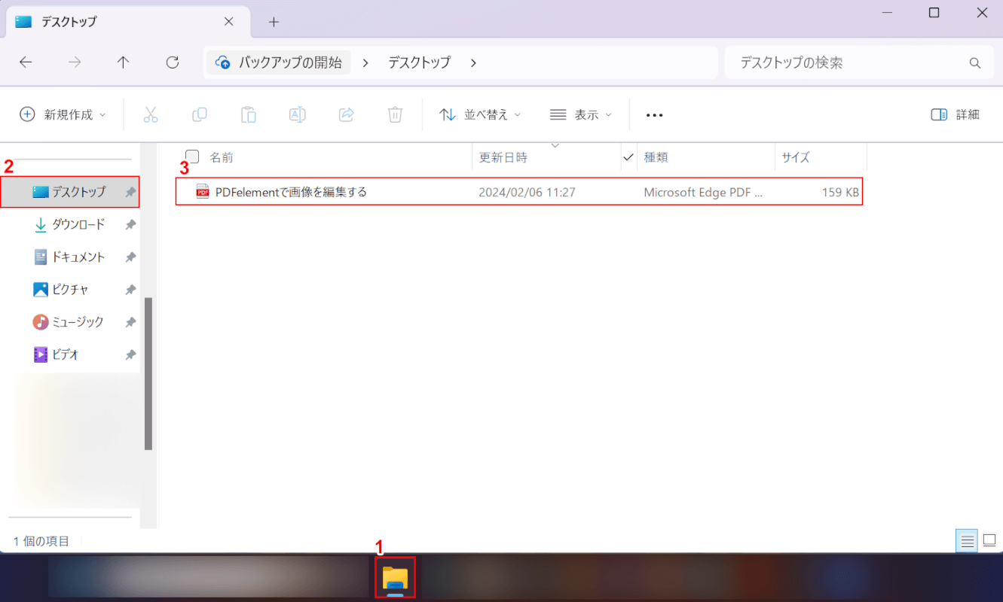Toggle the 詳細 details pane button

click(x=955, y=114)
